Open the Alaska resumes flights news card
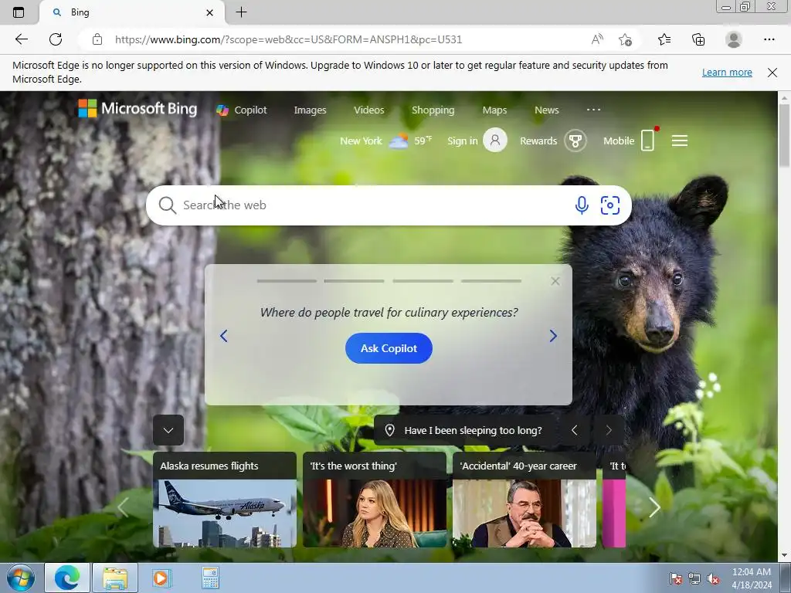The height and width of the screenshot is (593, 791). 225,500
